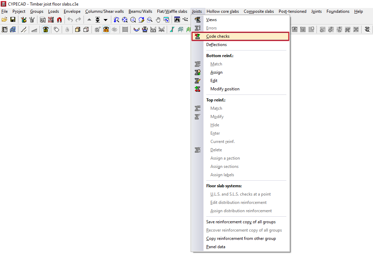
Task: Click the bottom reinforcement Assign icon
Action: (x=198, y=72)
